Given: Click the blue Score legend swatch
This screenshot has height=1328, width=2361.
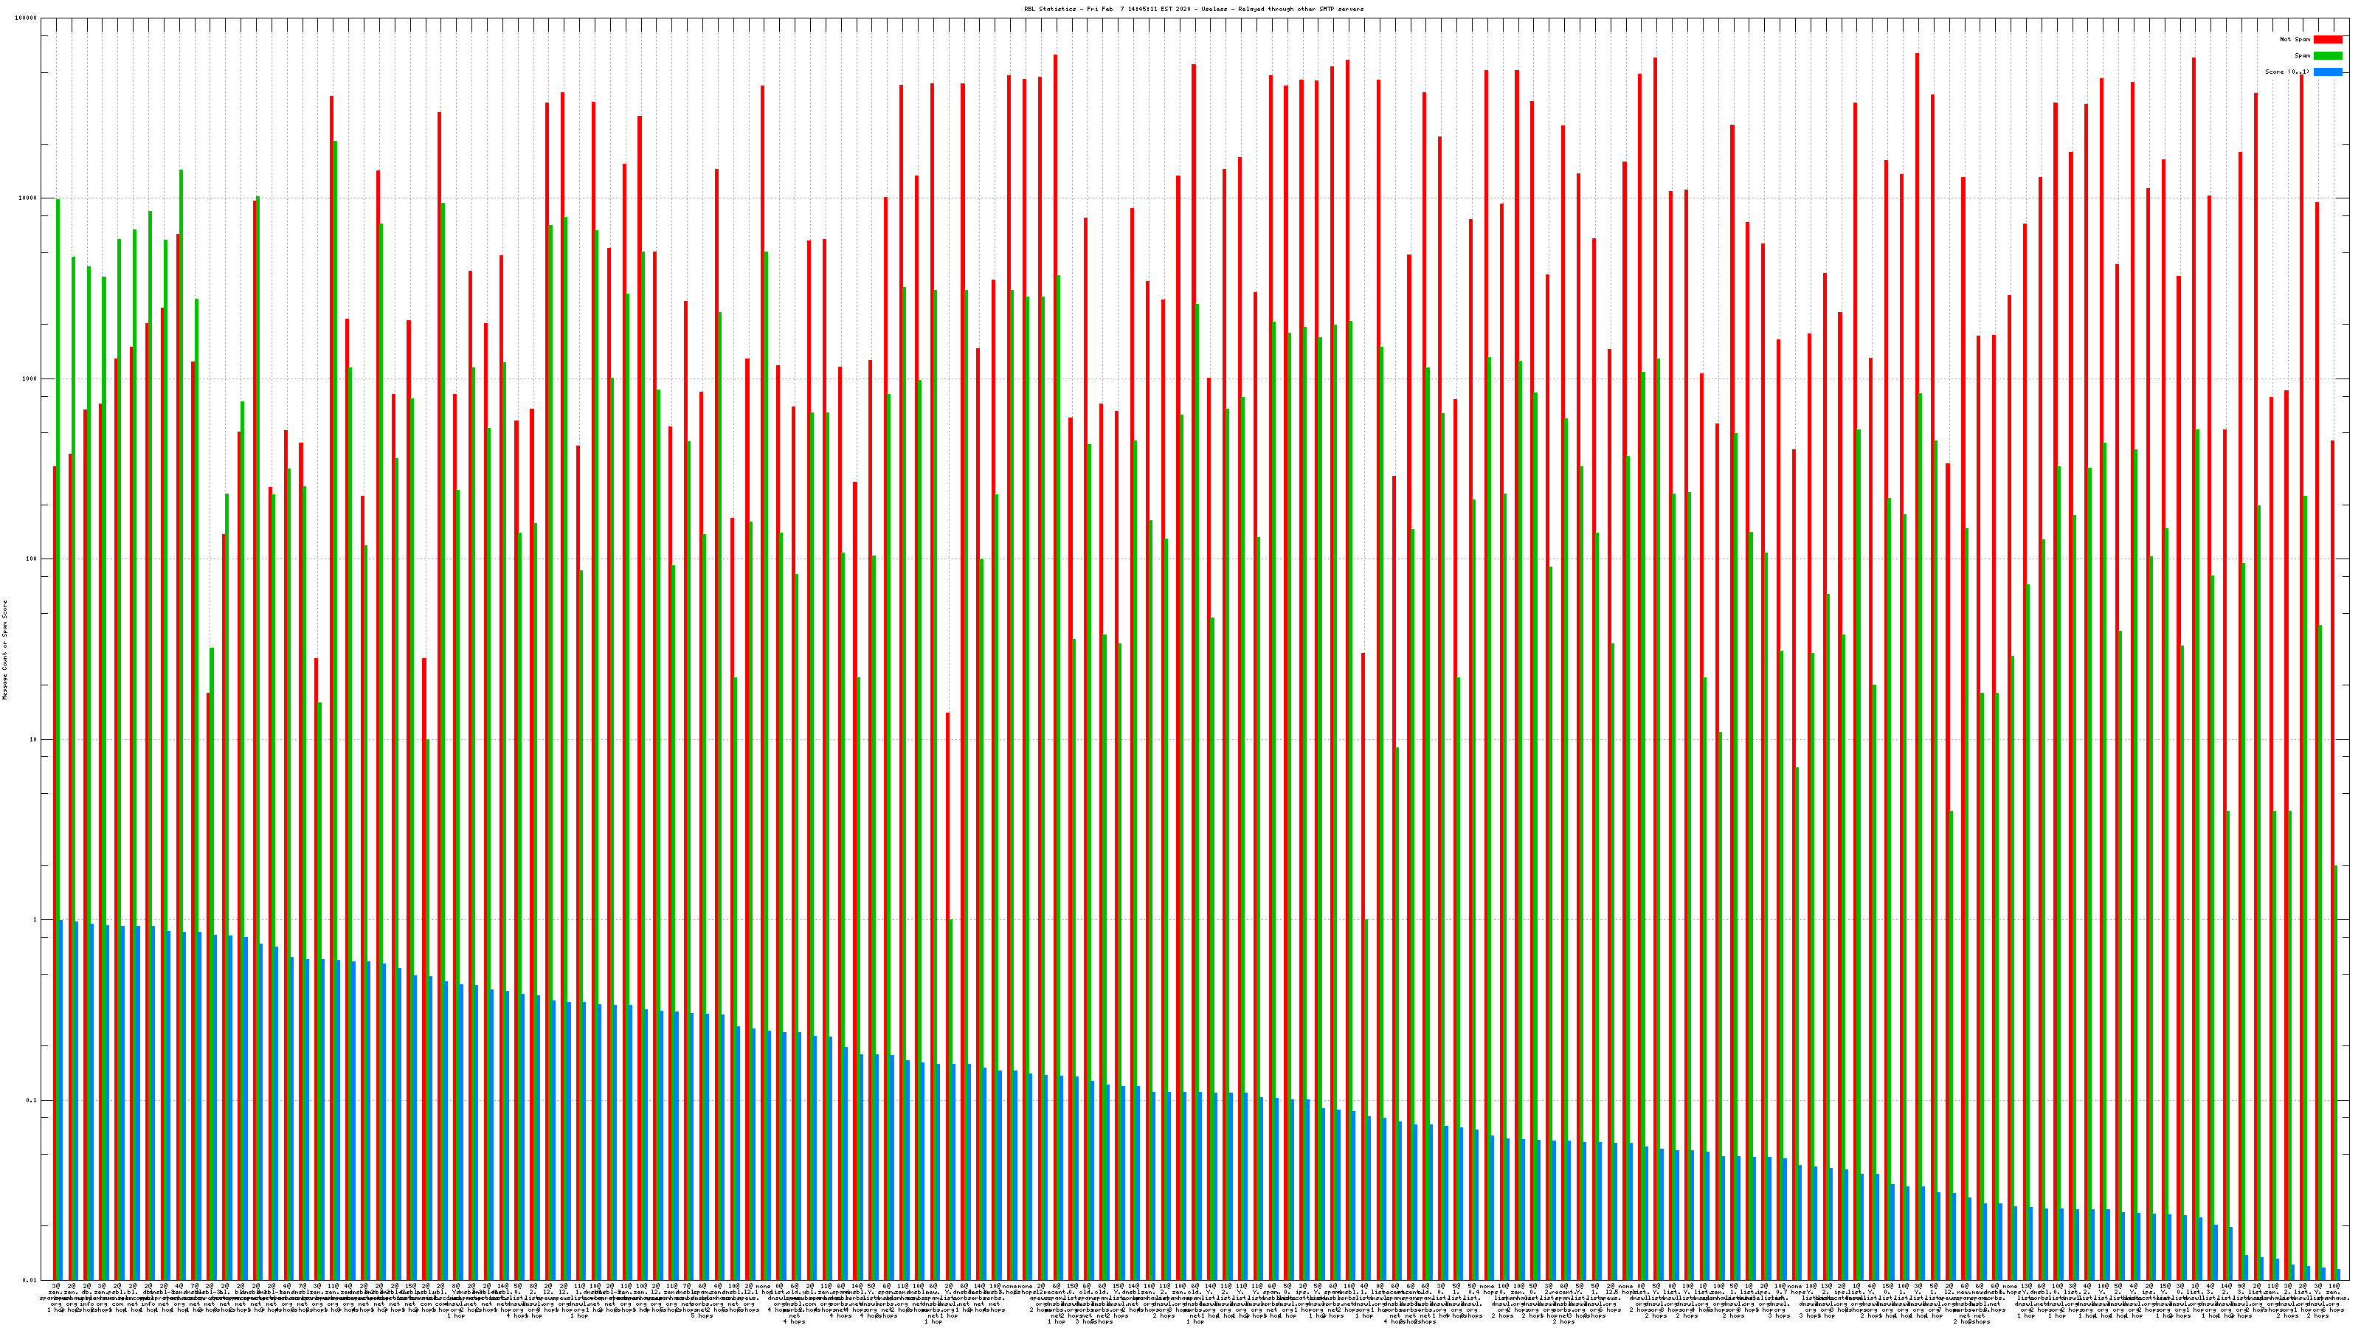Looking at the screenshot, I should (2327, 72).
